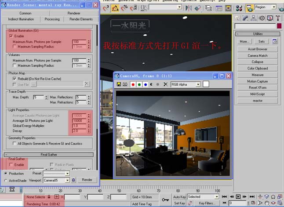Open the Selected key filter dropdown
The height and width of the screenshot is (207, 284).
pos(217,197)
